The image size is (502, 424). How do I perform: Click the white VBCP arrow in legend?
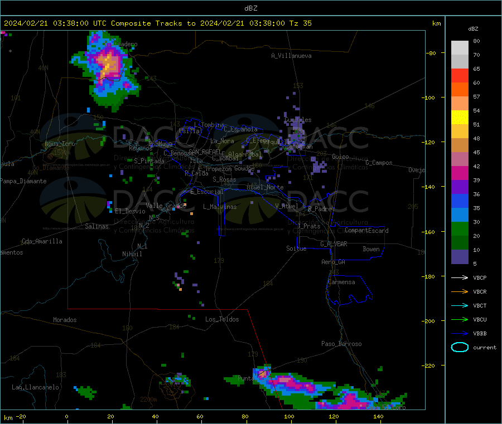(x=460, y=277)
